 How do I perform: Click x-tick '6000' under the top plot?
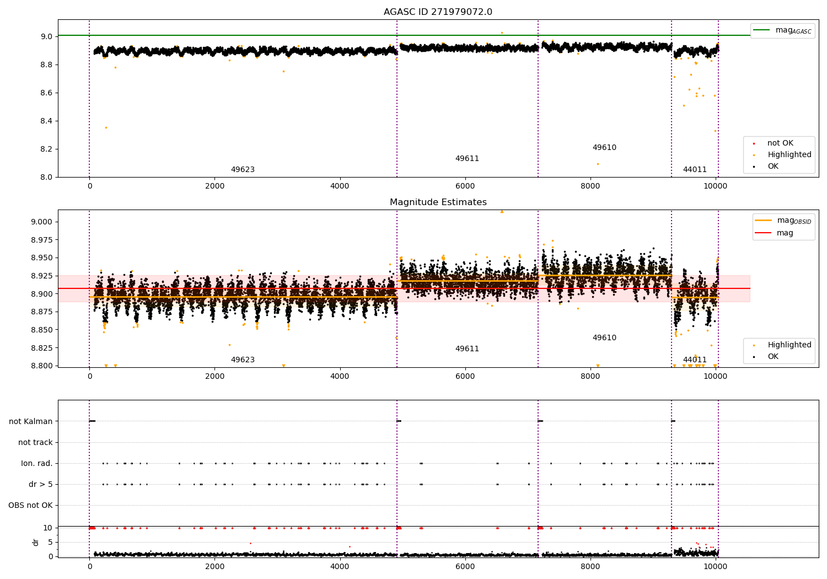(x=465, y=186)
